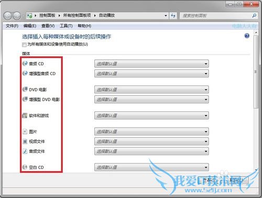Open the Audio Files (音频文件) dropdown

(x=151, y=151)
